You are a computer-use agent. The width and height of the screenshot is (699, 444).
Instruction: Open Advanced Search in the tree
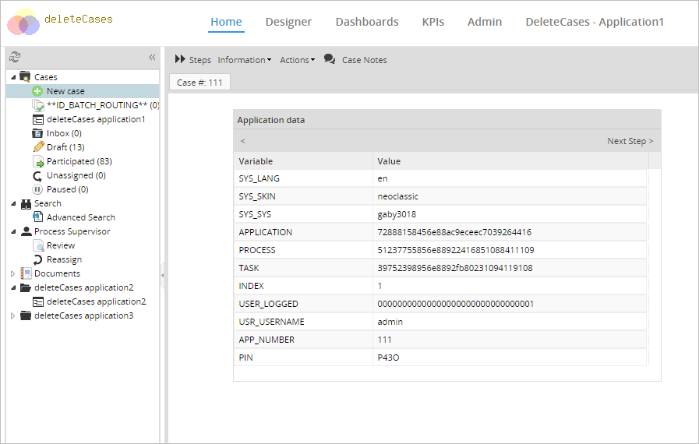[x=80, y=217]
